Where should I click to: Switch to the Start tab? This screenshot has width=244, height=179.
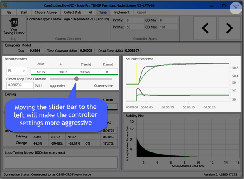[x=24, y=13]
